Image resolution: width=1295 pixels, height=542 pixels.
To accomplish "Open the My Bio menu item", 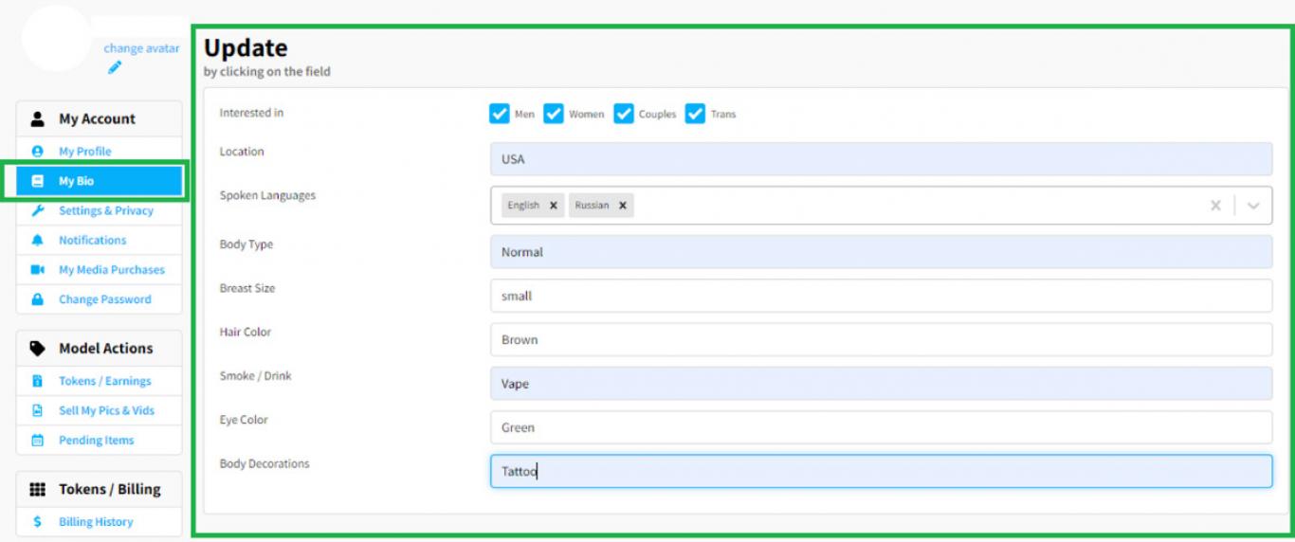I will pyautogui.click(x=100, y=181).
